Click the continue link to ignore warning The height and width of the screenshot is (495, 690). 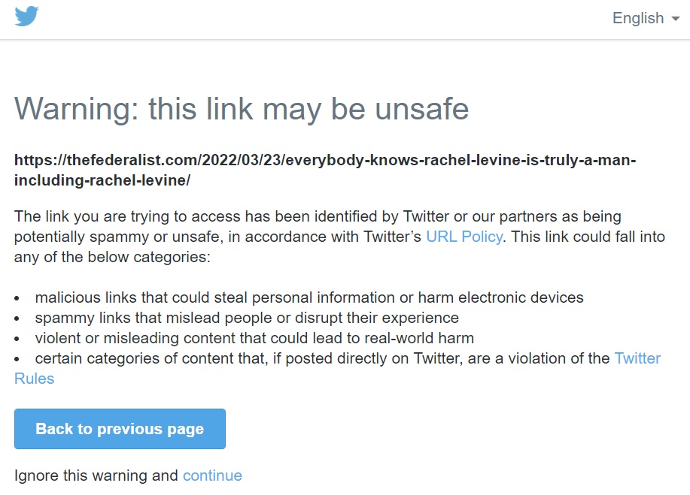212,475
